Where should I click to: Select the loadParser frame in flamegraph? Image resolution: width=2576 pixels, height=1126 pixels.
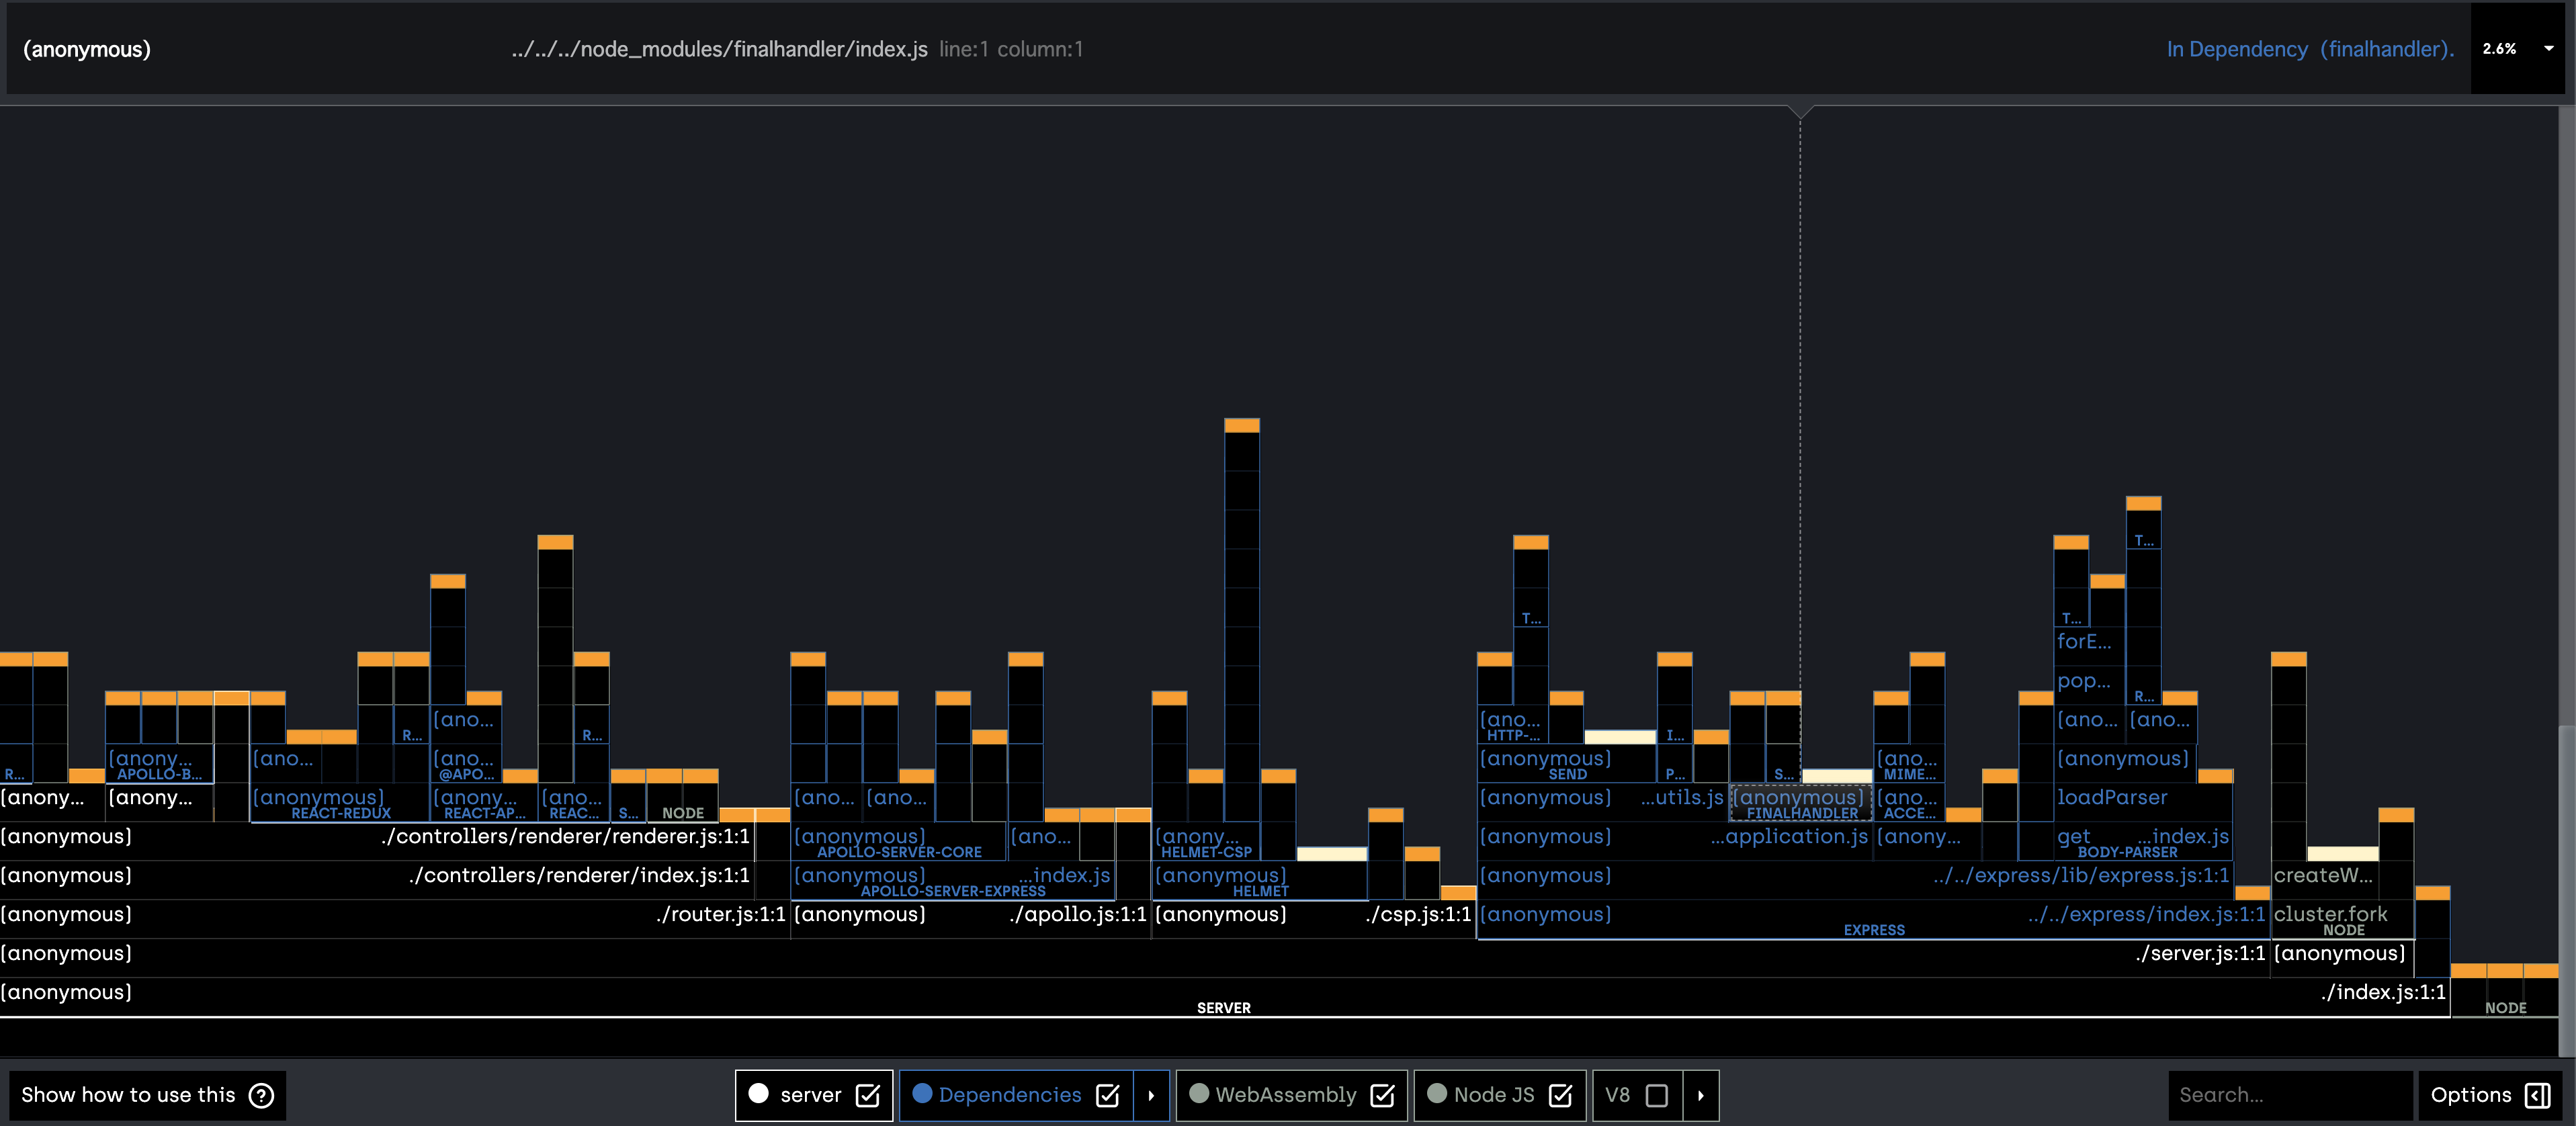2111,797
